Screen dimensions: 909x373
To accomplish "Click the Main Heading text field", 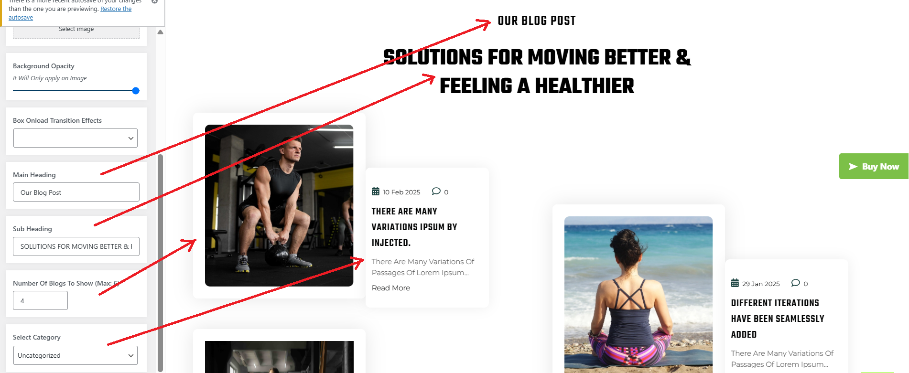I will coord(76,192).
